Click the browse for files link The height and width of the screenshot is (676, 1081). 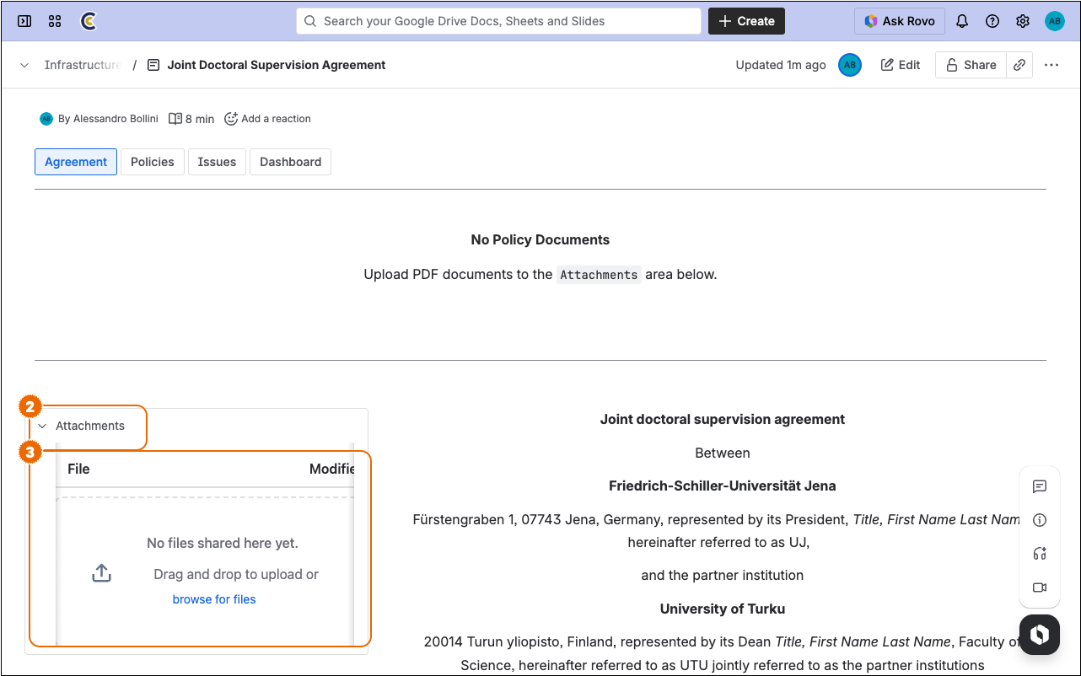coord(214,599)
